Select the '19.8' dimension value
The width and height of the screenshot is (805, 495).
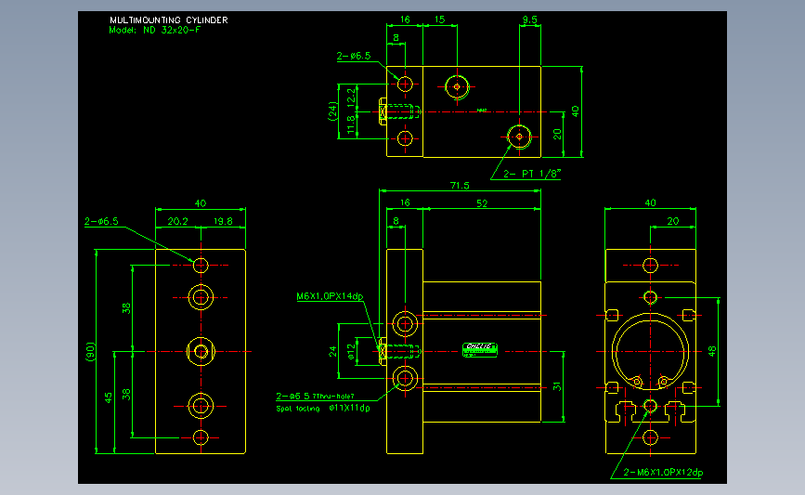(223, 221)
